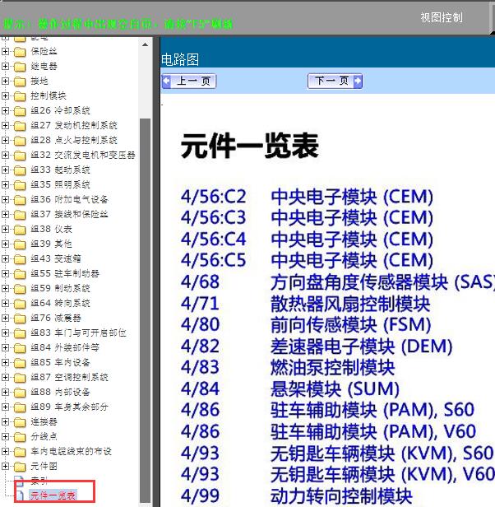Open link 4/83 燃油泵控制模块
This screenshot has height=507, width=495.
(x=288, y=368)
